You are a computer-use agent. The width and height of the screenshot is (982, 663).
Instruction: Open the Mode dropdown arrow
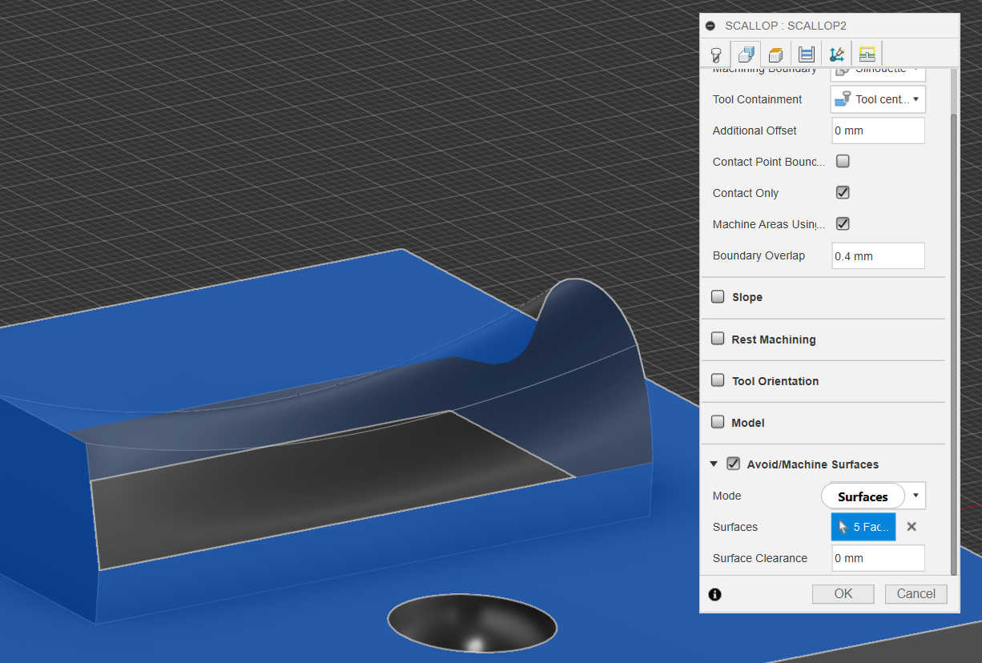[916, 496]
